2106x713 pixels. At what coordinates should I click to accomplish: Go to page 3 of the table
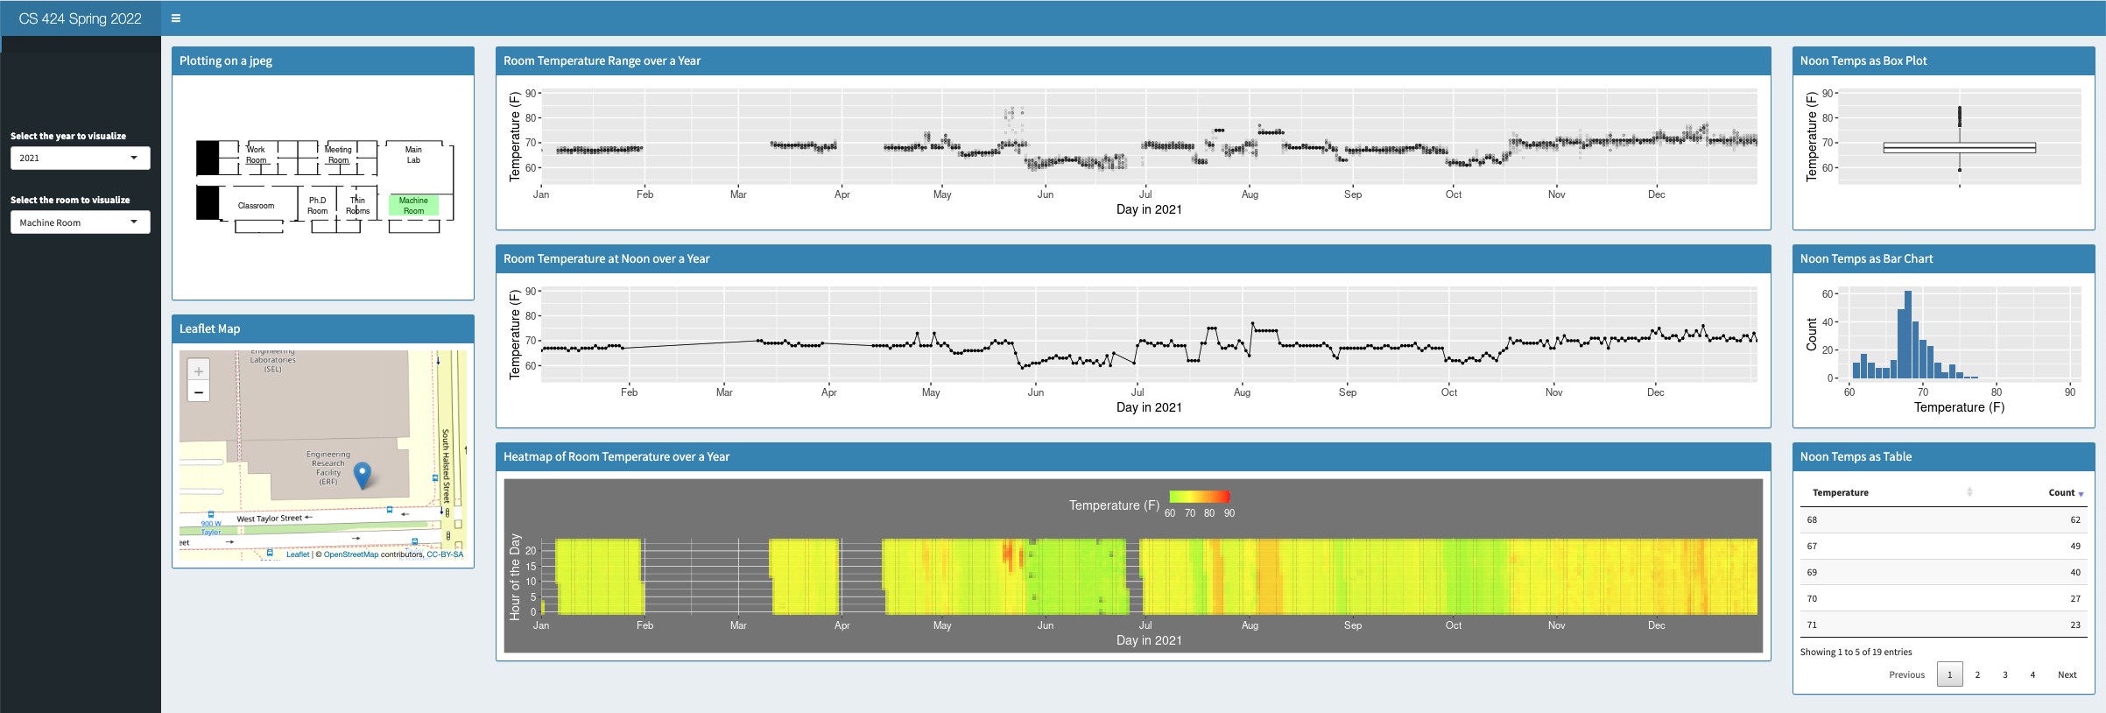tap(2004, 674)
